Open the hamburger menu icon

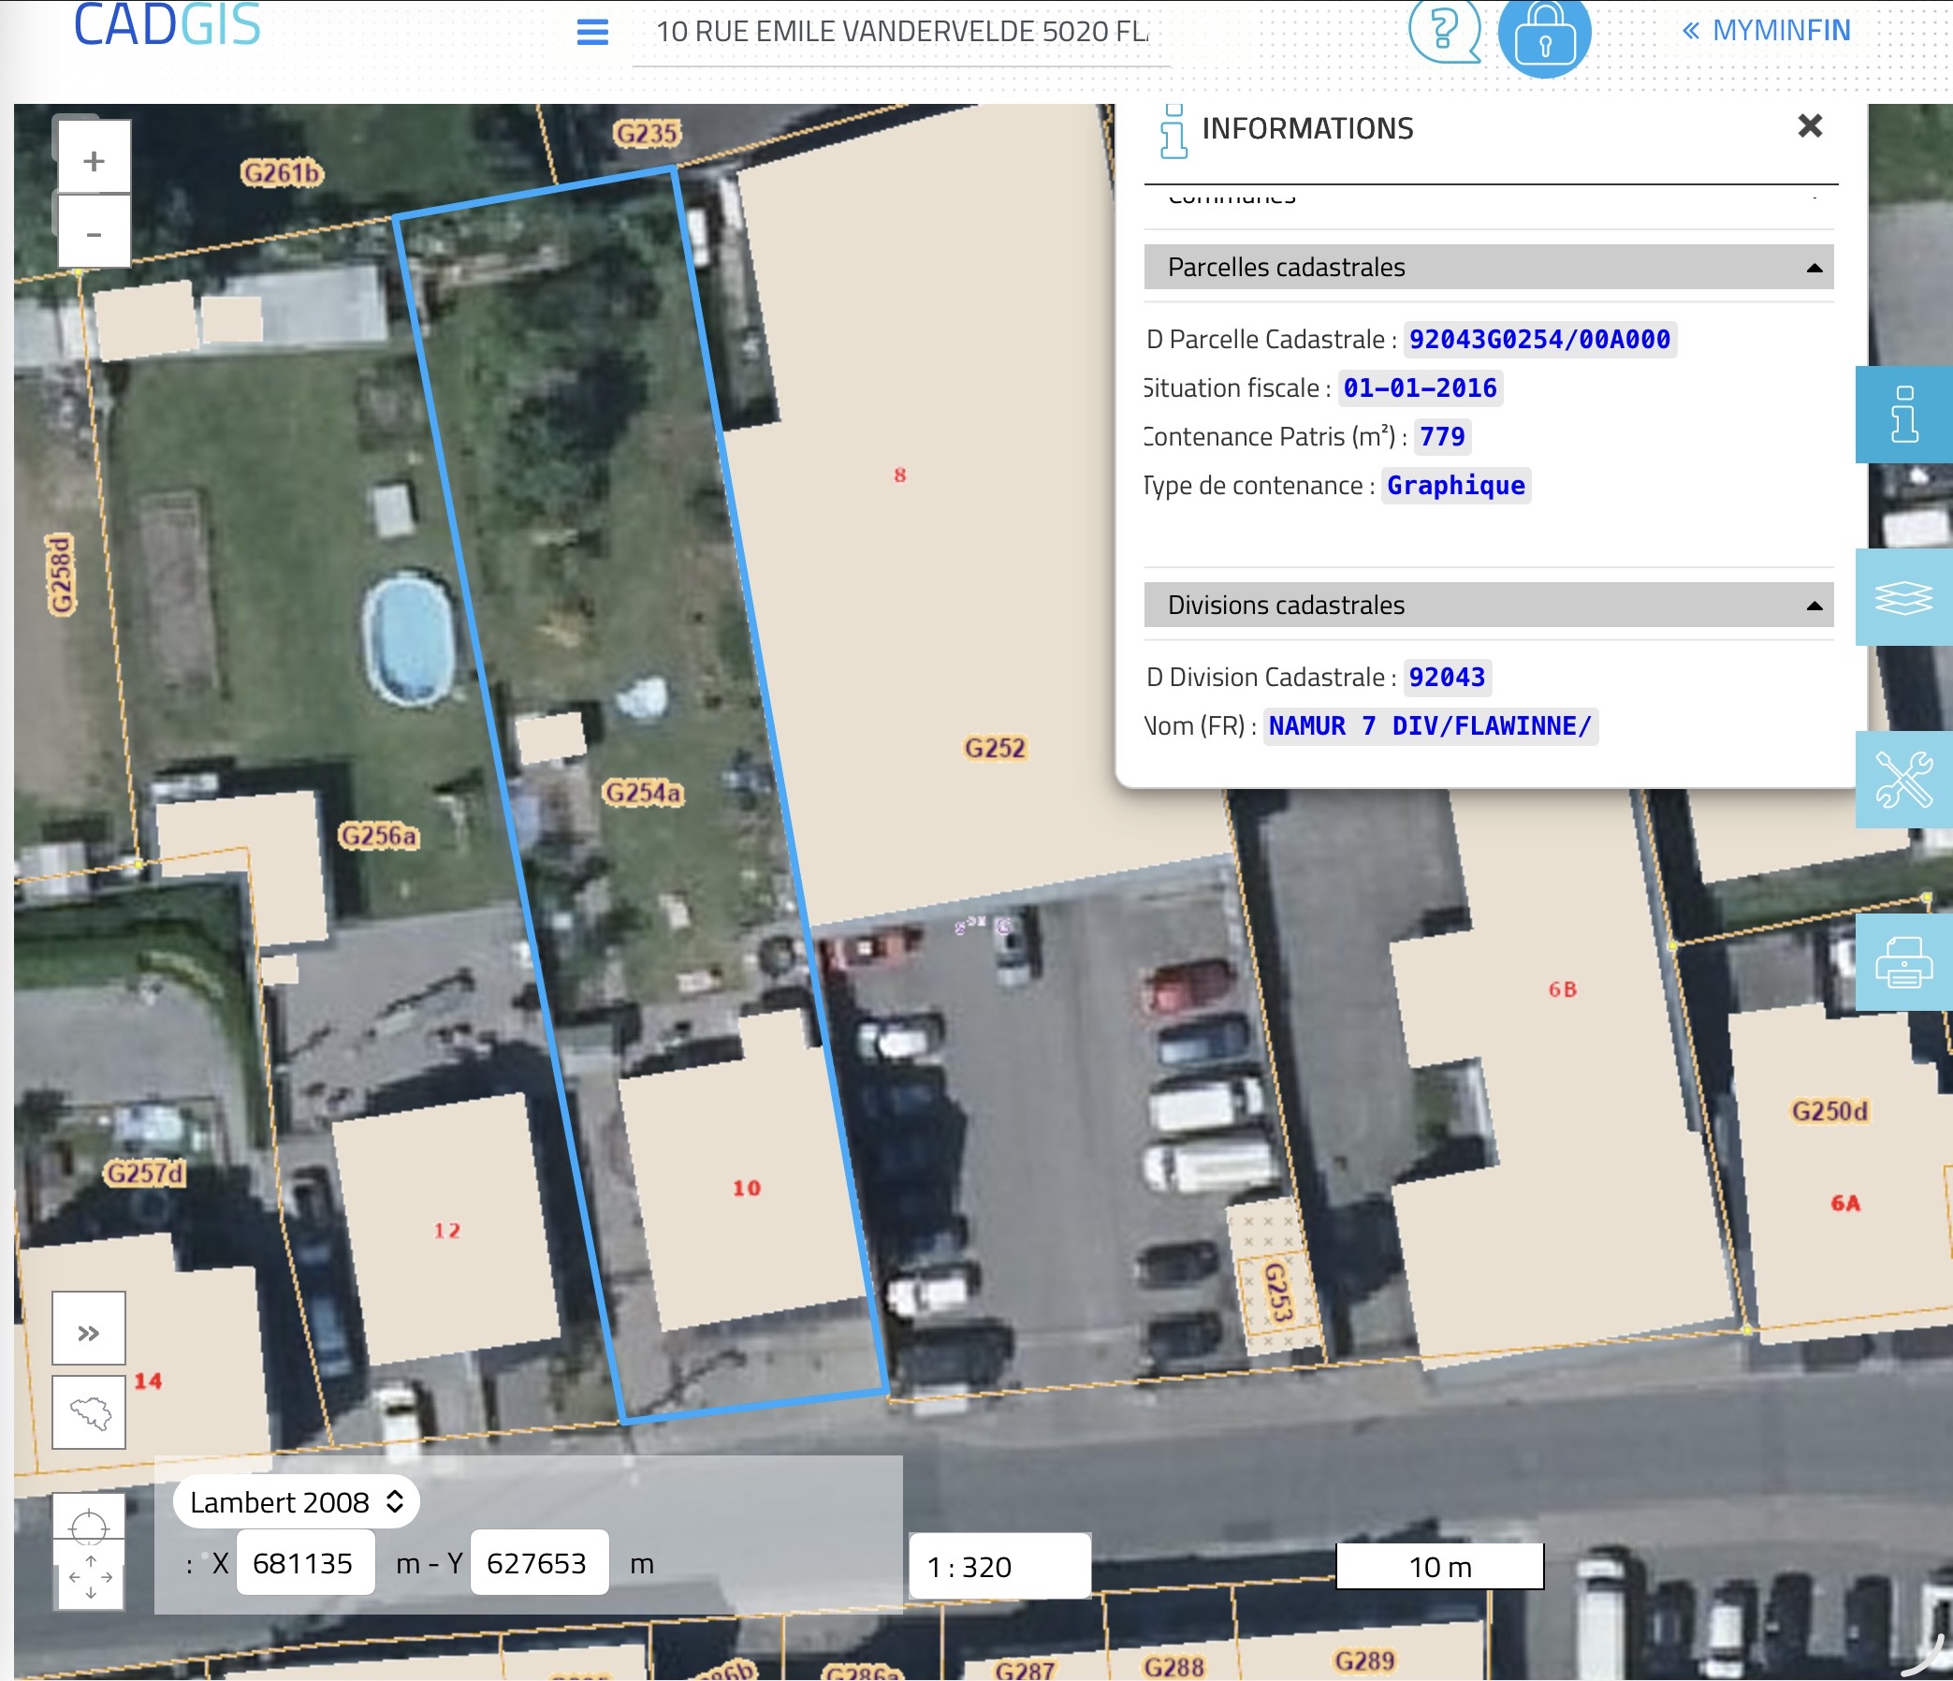(592, 32)
